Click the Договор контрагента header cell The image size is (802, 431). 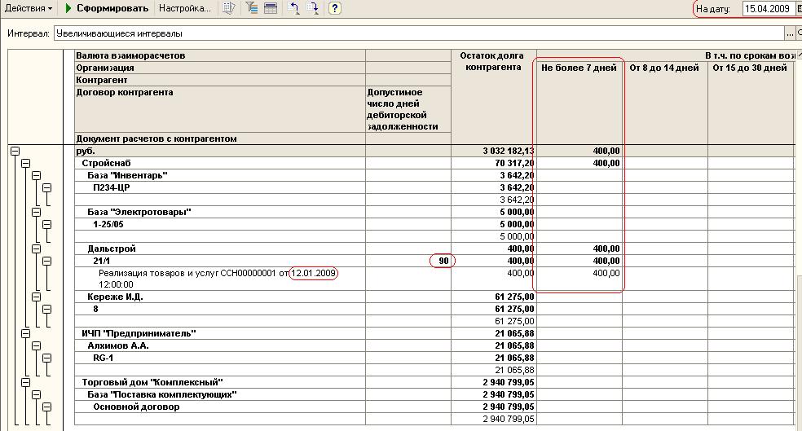(220, 109)
